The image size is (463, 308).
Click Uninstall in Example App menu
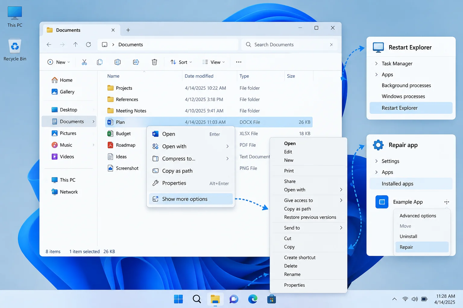tap(422, 236)
